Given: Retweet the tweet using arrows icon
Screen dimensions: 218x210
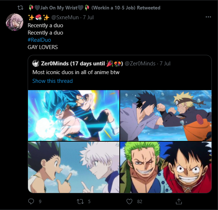Looking at the screenshot, I should [x=80, y=202].
